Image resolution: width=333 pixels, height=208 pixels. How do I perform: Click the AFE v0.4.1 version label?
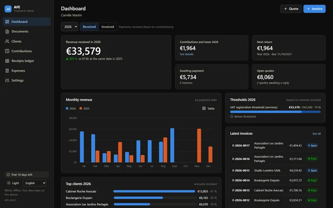coord(10,200)
